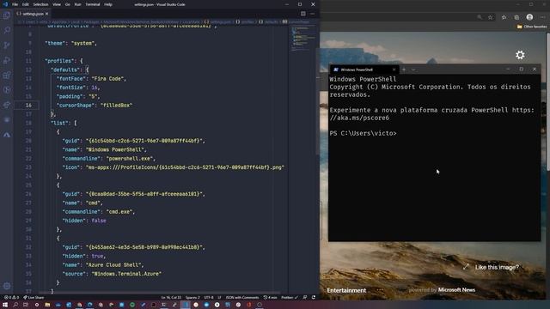Click inside "fontFace": "Fira Code" line
Image resolution: width=550 pixels, height=309 pixels.
91,79
